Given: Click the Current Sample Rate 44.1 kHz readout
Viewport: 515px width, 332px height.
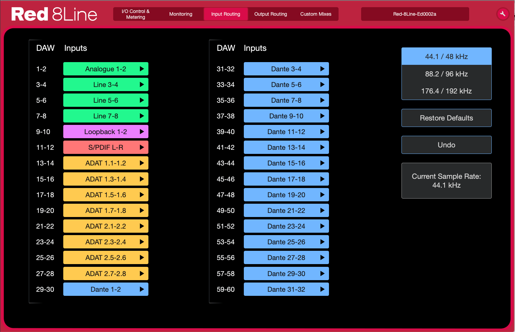Looking at the screenshot, I should [x=446, y=181].
